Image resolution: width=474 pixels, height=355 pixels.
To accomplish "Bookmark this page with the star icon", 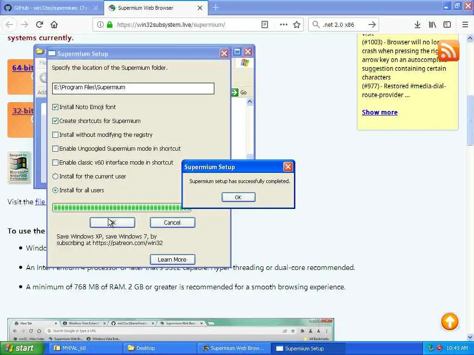I will 297,25.
